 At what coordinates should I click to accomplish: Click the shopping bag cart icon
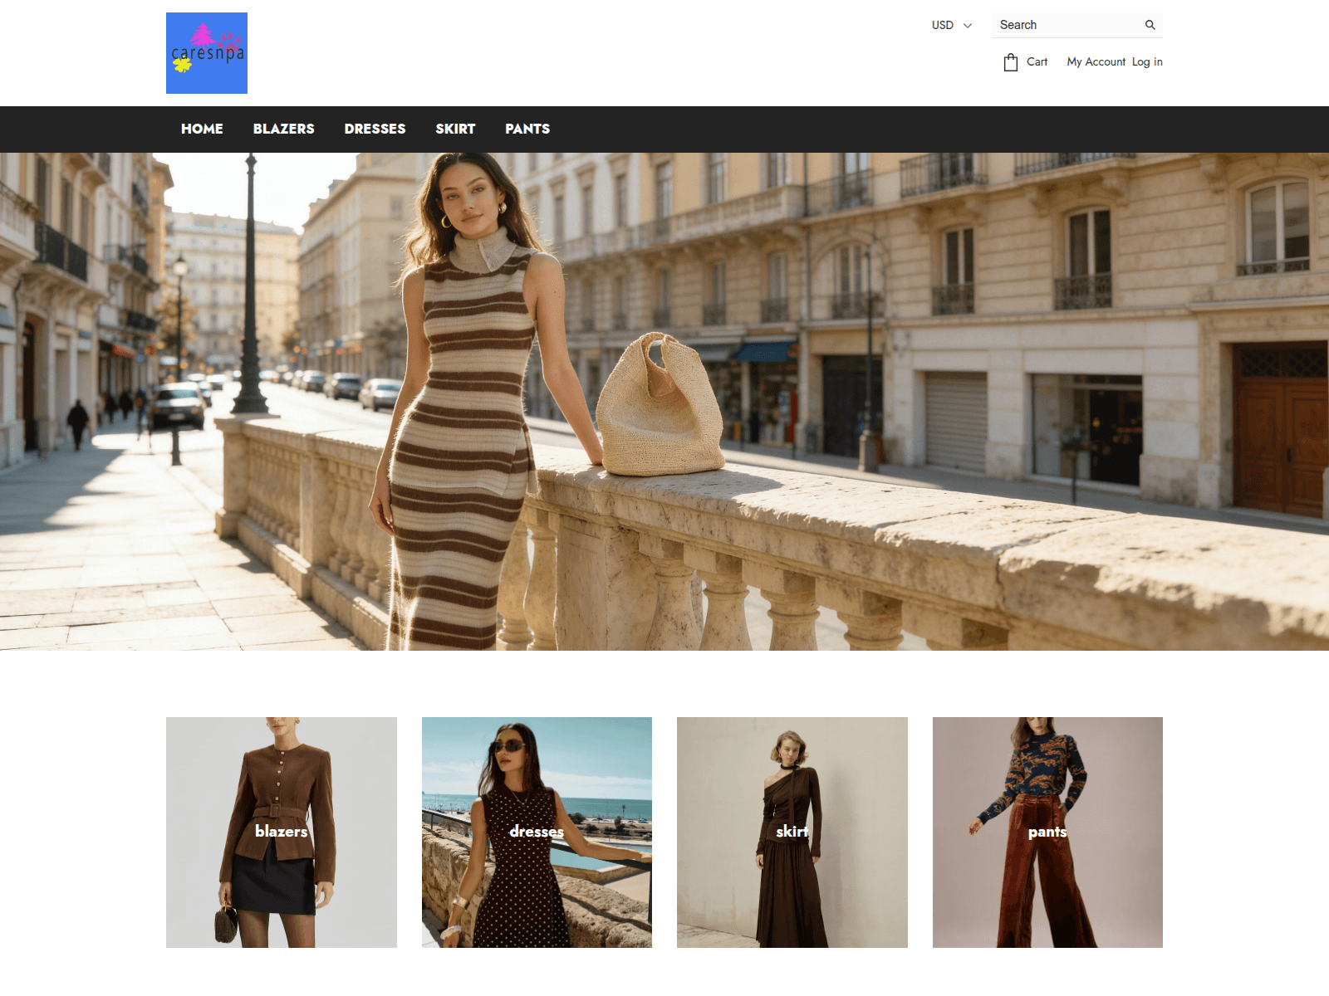pos(1011,62)
